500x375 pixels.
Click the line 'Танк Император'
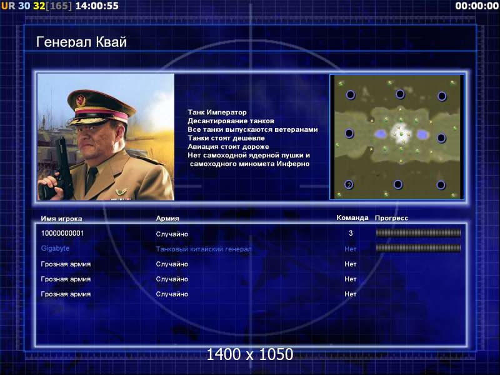(x=217, y=112)
